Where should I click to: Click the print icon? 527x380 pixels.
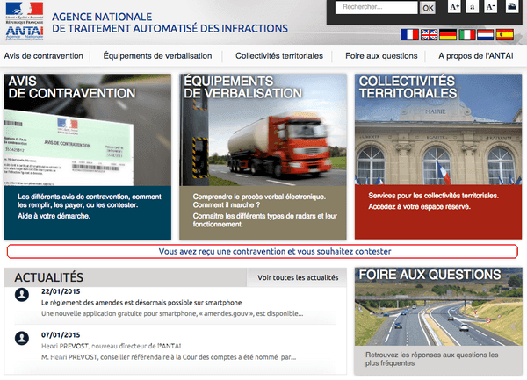coord(512,7)
